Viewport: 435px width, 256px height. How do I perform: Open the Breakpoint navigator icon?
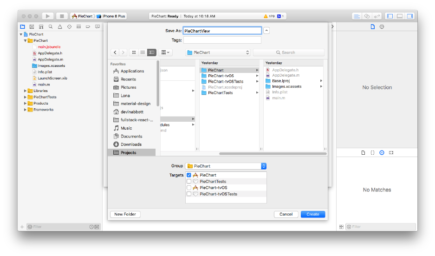click(88, 26)
